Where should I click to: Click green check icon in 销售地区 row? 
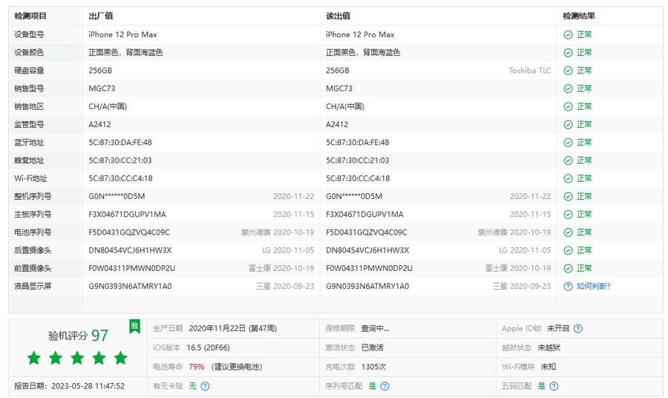click(x=568, y=106)
